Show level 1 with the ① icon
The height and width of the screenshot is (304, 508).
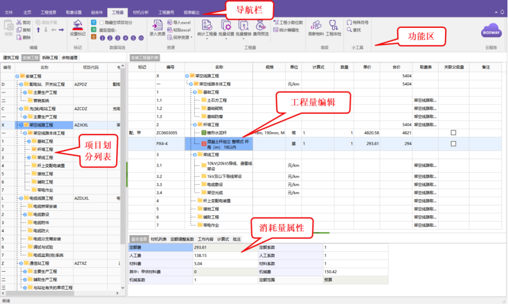click(102, 38)
